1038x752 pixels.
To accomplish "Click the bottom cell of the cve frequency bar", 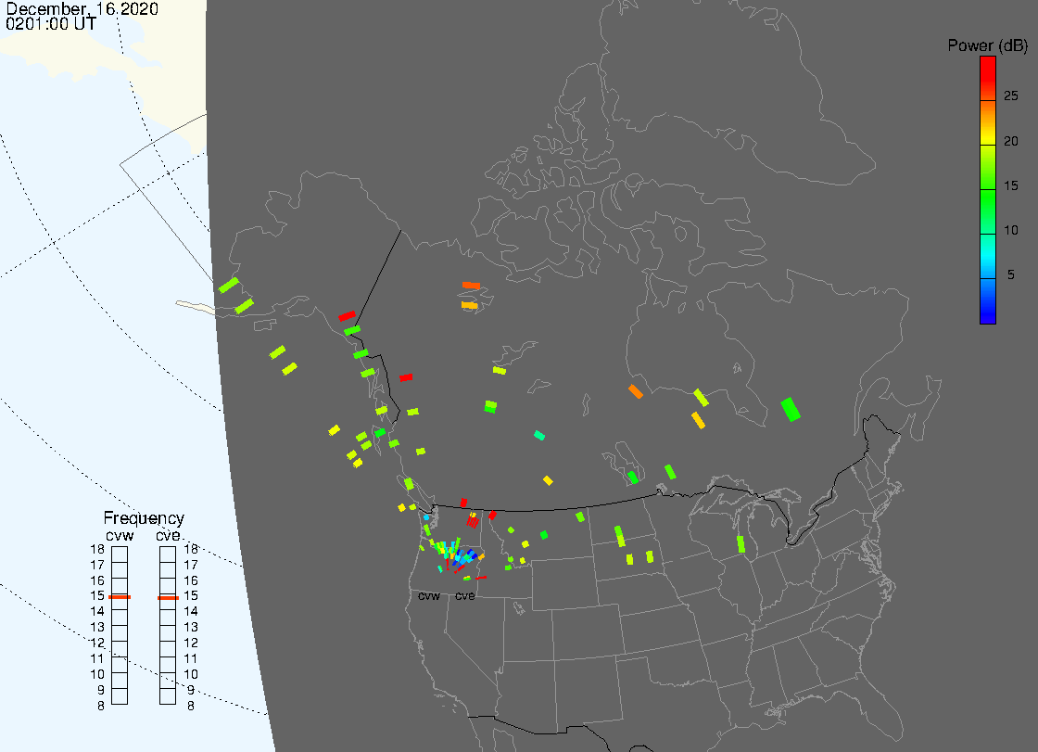I will click(x=168, y=696).
